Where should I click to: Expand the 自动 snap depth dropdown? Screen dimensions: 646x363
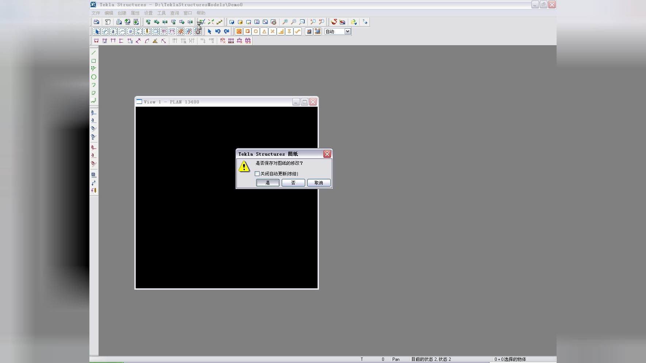[x=347, y=31]
